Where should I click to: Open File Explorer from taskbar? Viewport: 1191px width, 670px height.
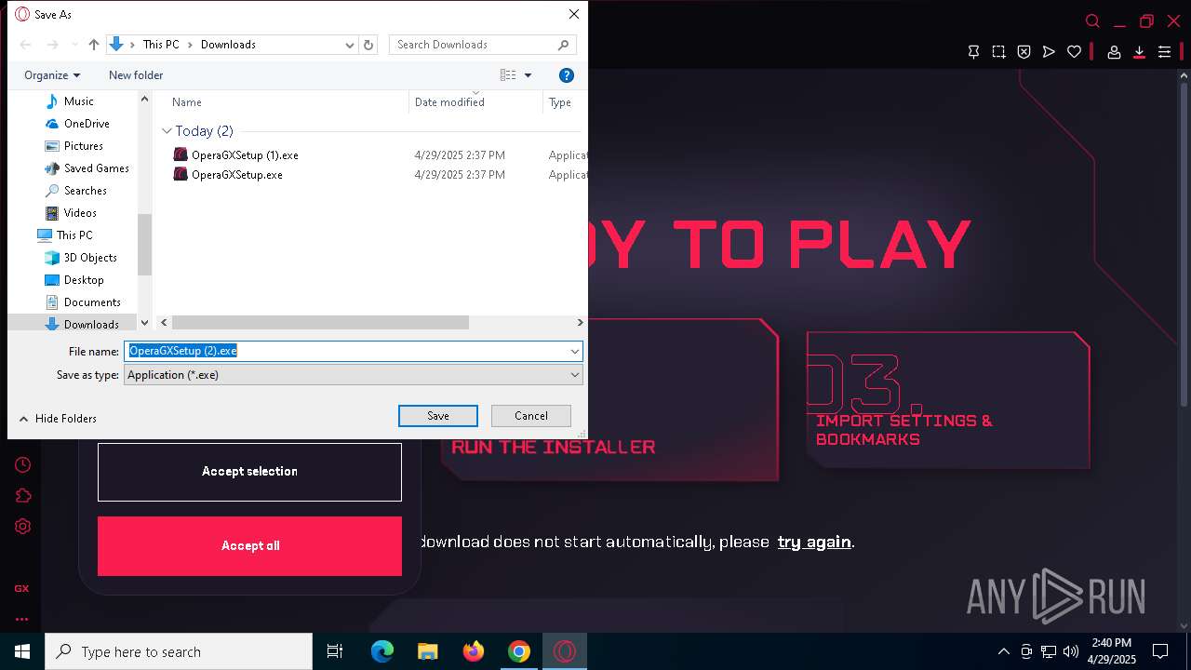(x=428, y=651)
